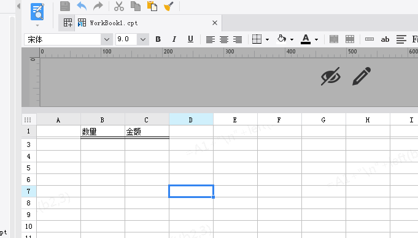
Task: Select column E header
Action: [x=235, y=120]
